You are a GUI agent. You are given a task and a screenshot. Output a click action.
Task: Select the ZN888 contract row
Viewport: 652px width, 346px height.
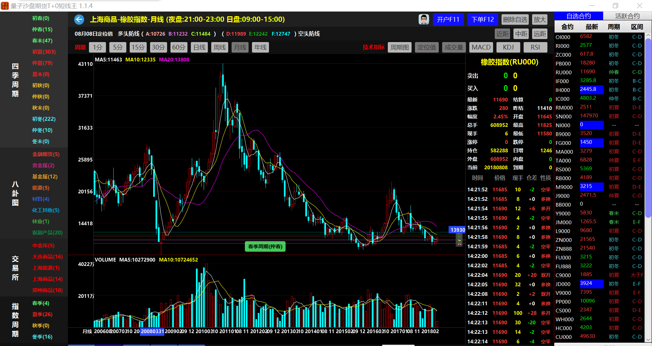(x=600, y=248)
